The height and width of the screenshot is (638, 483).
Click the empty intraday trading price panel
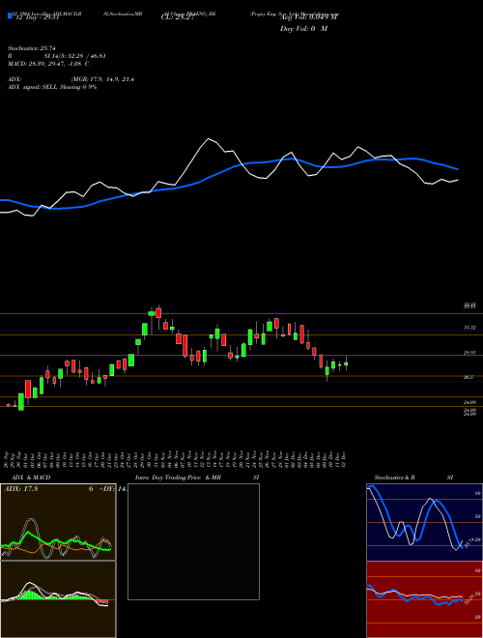coord(193,541)
